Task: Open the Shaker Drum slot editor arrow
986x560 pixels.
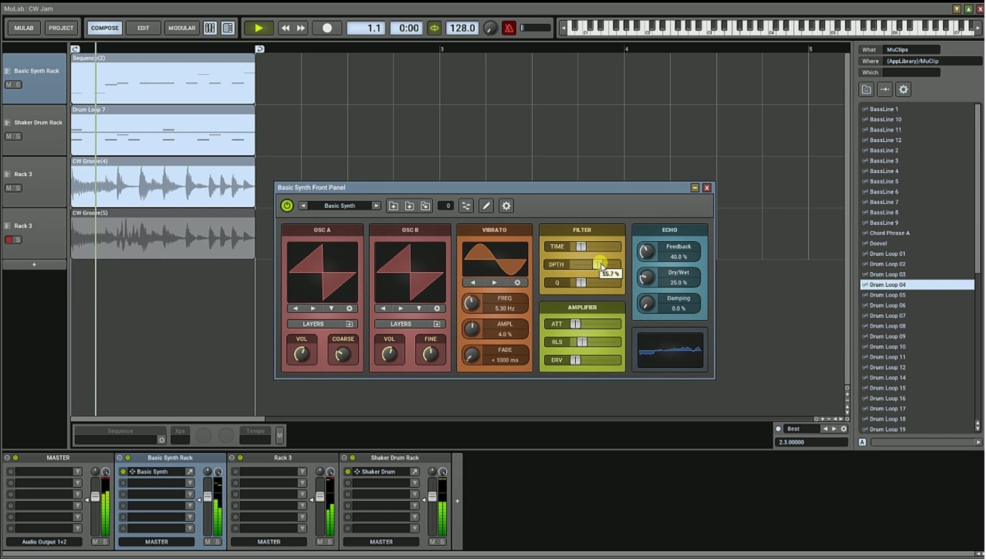Action: tap(414, 472)
